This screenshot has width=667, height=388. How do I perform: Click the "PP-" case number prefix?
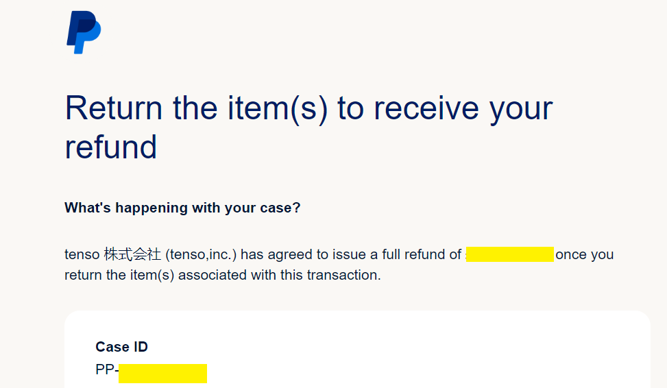(x=107, y=371)
